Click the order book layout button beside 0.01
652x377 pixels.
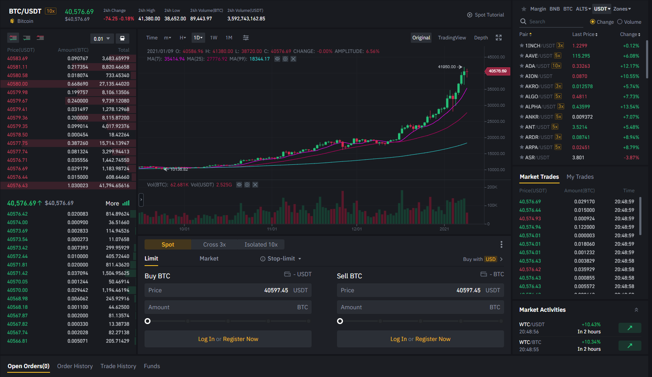tap(123, 39)
